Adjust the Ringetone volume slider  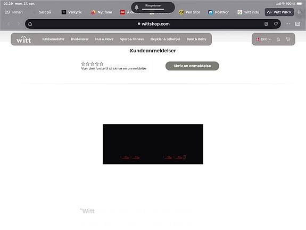pos(153,9)
